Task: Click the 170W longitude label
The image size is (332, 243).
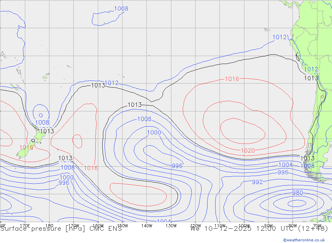Action: pos(74,226)
